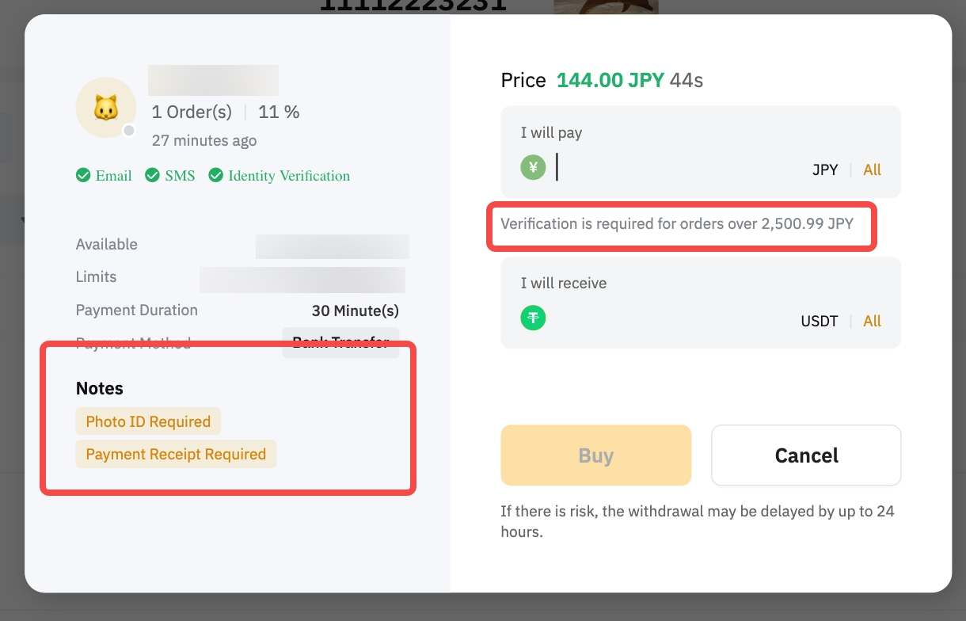Click the cat avatar of the seller
Viewport: 966px width, 621px height.
(105, 108)
